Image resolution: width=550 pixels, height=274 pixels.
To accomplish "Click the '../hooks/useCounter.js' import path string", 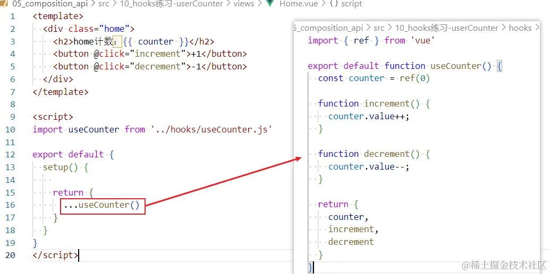I will coord(211,129).
